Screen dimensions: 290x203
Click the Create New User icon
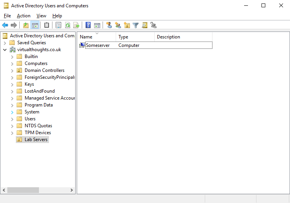tap(109, 25)
